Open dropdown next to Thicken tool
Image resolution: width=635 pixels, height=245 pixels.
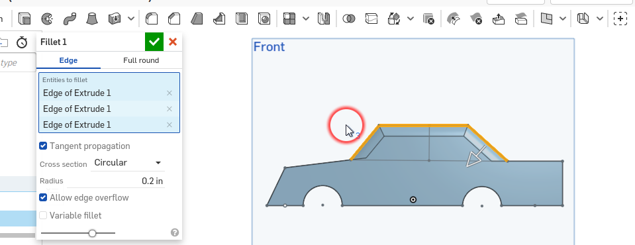[131, 19]
